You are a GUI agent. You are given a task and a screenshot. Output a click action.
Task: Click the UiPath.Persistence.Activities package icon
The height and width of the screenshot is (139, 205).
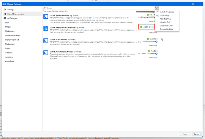pos(46,53)
